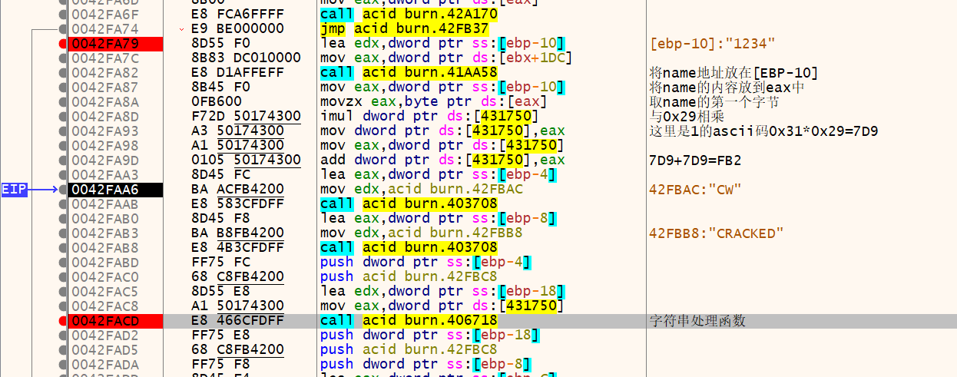Click the imul dword ptr instruction
This screenshot has height=377, width=957.
click(419, 117)
